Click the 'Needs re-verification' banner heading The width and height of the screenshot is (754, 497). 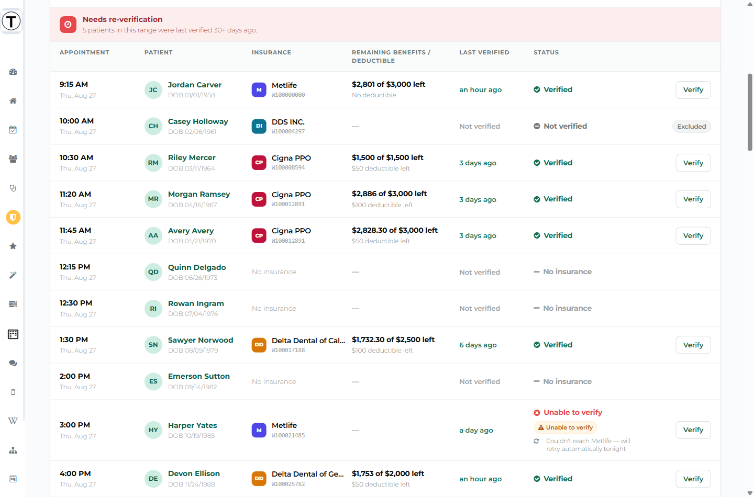(x=123, y=19)
